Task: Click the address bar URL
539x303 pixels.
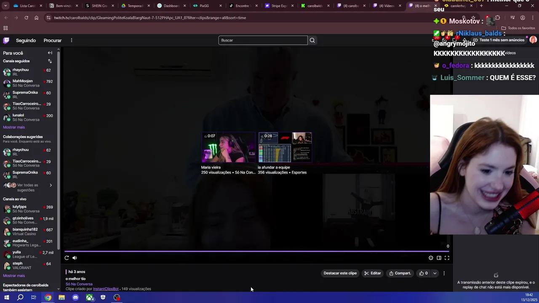Action: pos(150,18)
